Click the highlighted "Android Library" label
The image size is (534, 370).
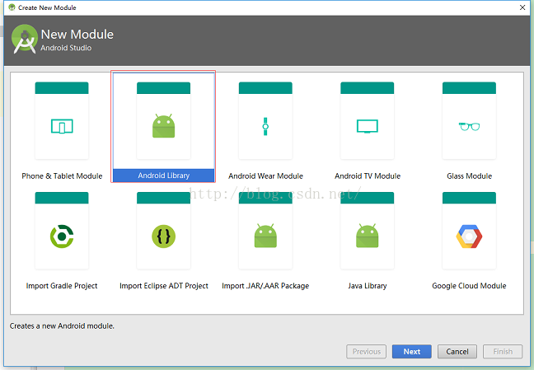tap(163, 176)
